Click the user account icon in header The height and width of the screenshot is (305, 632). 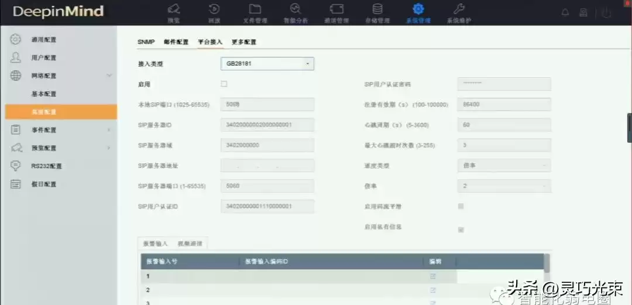coord(583,12)
